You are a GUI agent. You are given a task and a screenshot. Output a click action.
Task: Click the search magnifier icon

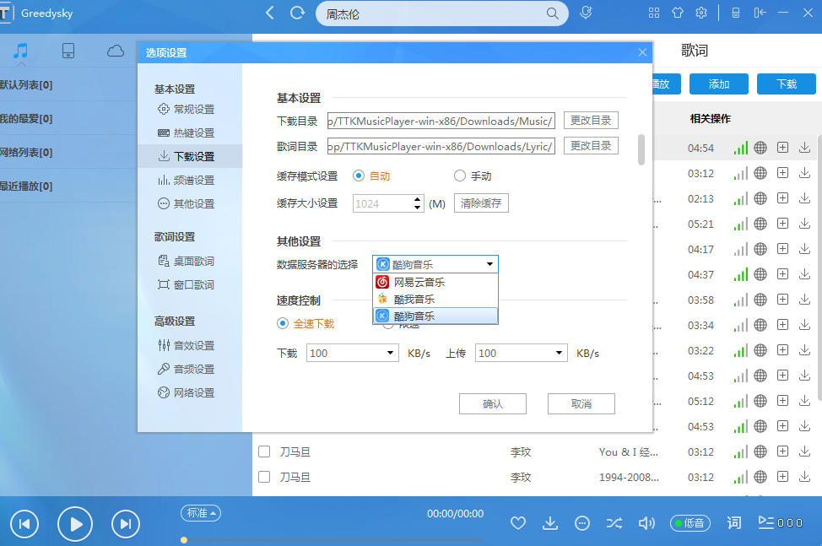pos(552,14)
